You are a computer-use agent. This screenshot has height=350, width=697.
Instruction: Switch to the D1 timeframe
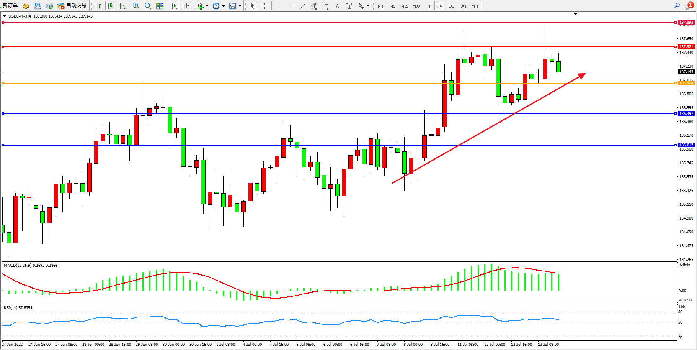click(x=451, y=6)
